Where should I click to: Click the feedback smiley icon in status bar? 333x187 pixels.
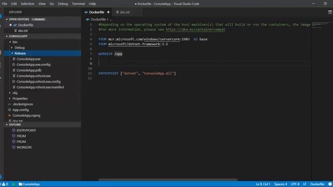click(x=330, y=184)
